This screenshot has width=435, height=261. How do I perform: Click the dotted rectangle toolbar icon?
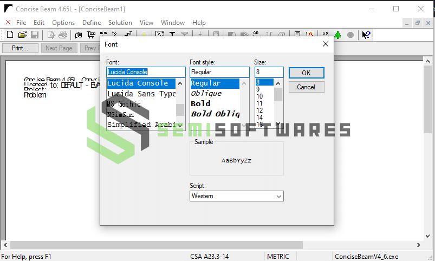[160, 34]
